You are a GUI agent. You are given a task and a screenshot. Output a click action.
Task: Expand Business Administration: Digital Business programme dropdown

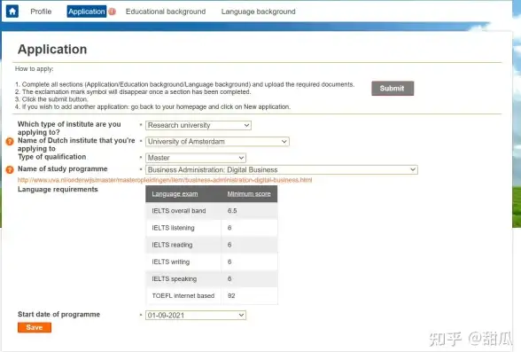(282, 170)
